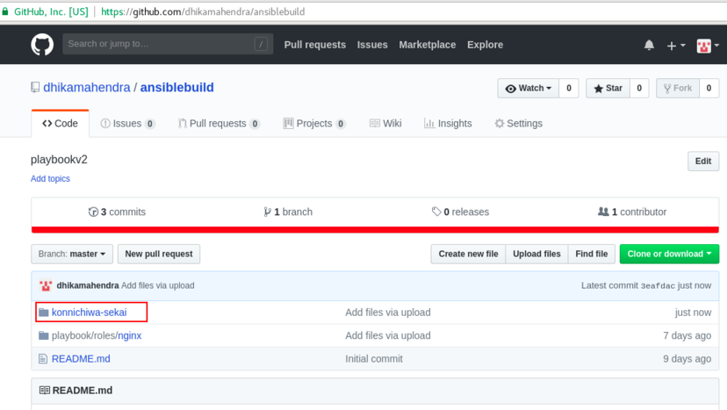Open ansiblebuild repository link
This screenshot has width=727, height=410.
point(177,88)
